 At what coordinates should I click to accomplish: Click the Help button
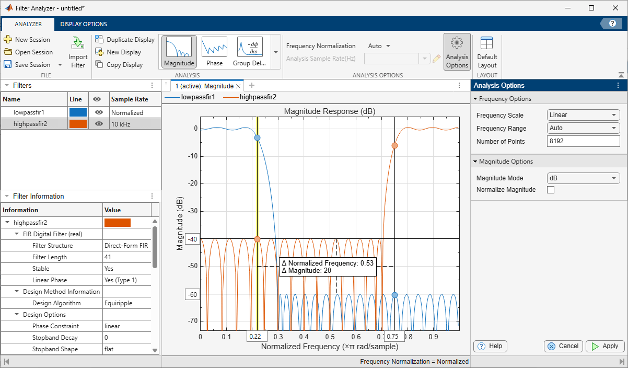490,346
